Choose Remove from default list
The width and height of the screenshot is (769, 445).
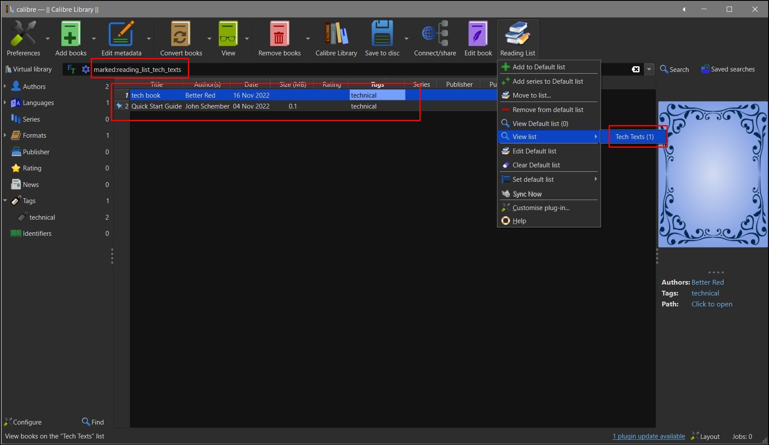[549, 110]
